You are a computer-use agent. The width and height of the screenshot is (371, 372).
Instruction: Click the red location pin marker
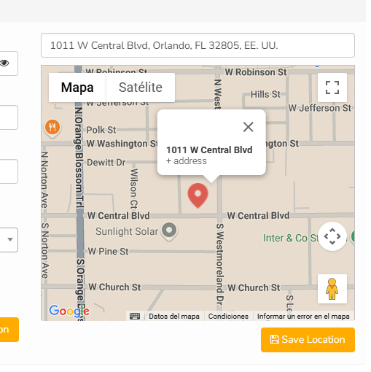[198, 195]
